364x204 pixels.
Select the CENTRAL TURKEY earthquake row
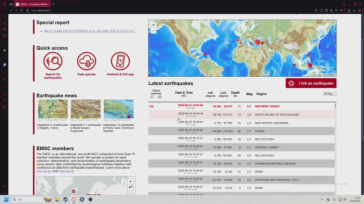(x=241, y=147)
